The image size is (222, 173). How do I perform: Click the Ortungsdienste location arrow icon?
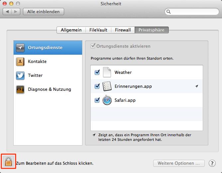pos(20,48)
